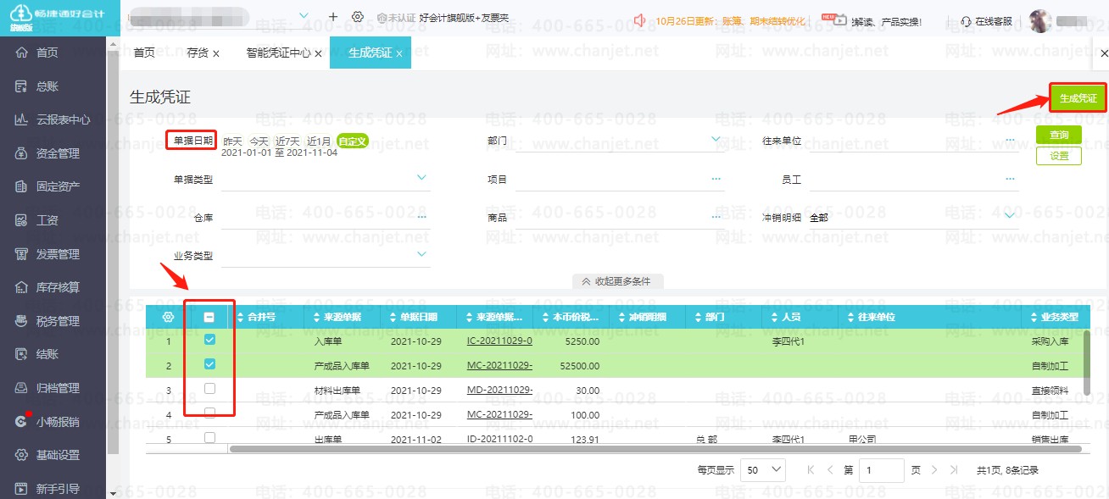Switch to the 存货 tab
Viewport: 1109px width, 499px height.
coord(197,53)
